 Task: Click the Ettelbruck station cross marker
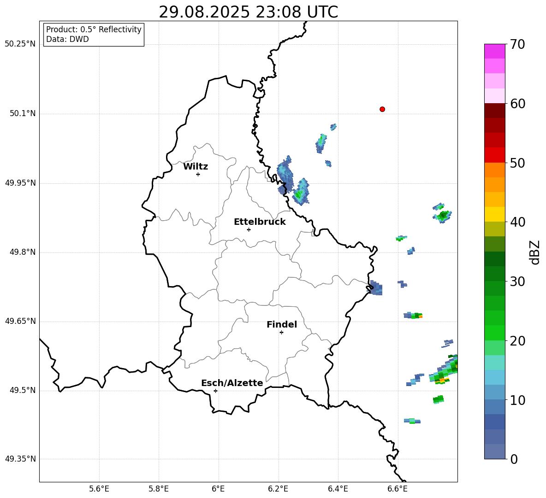pos(248,229)
